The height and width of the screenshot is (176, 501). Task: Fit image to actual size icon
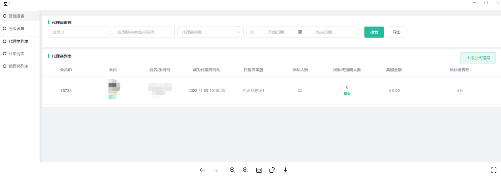pos(259,170)
